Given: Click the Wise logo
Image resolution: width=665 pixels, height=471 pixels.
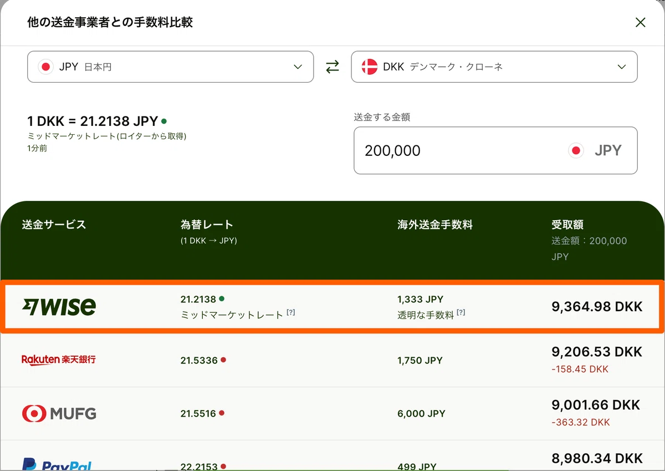Looking at the screenshot, I should tap(59, 306).
